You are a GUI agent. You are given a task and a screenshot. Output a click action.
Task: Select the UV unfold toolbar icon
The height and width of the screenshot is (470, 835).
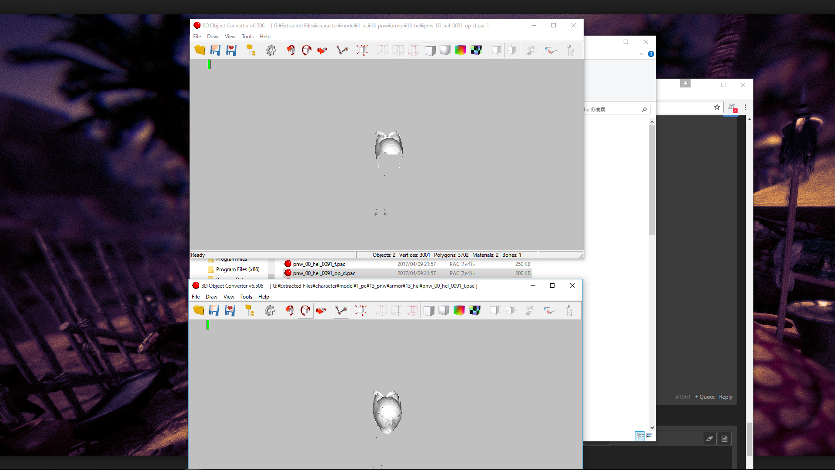pos(531,50)
